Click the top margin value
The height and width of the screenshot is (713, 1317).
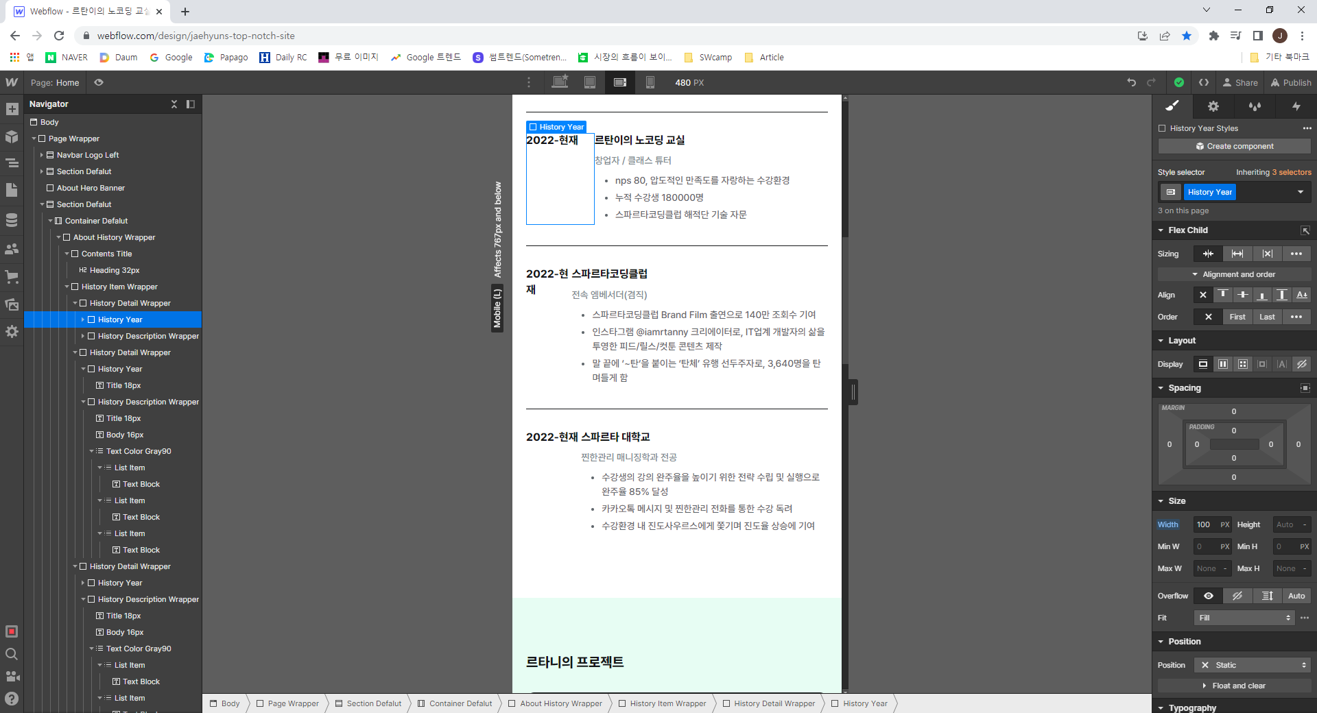pyautogui.click(x=1234, y=411)
